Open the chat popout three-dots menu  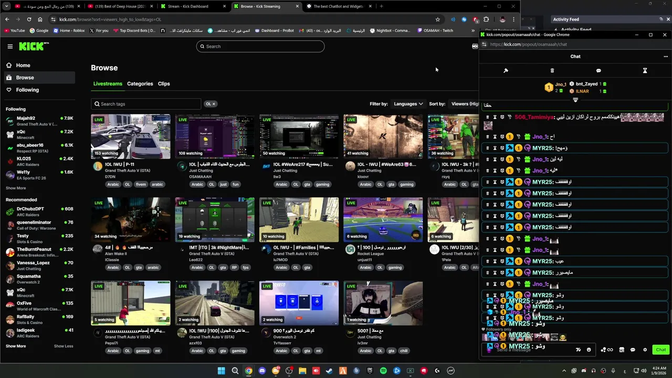(x=666, y=57)
